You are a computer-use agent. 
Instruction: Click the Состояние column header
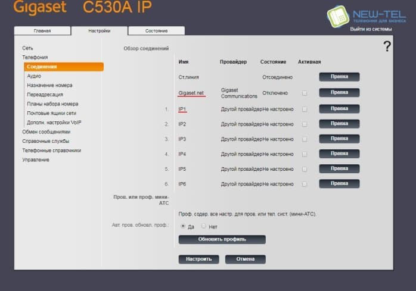[x=274, y=62]
